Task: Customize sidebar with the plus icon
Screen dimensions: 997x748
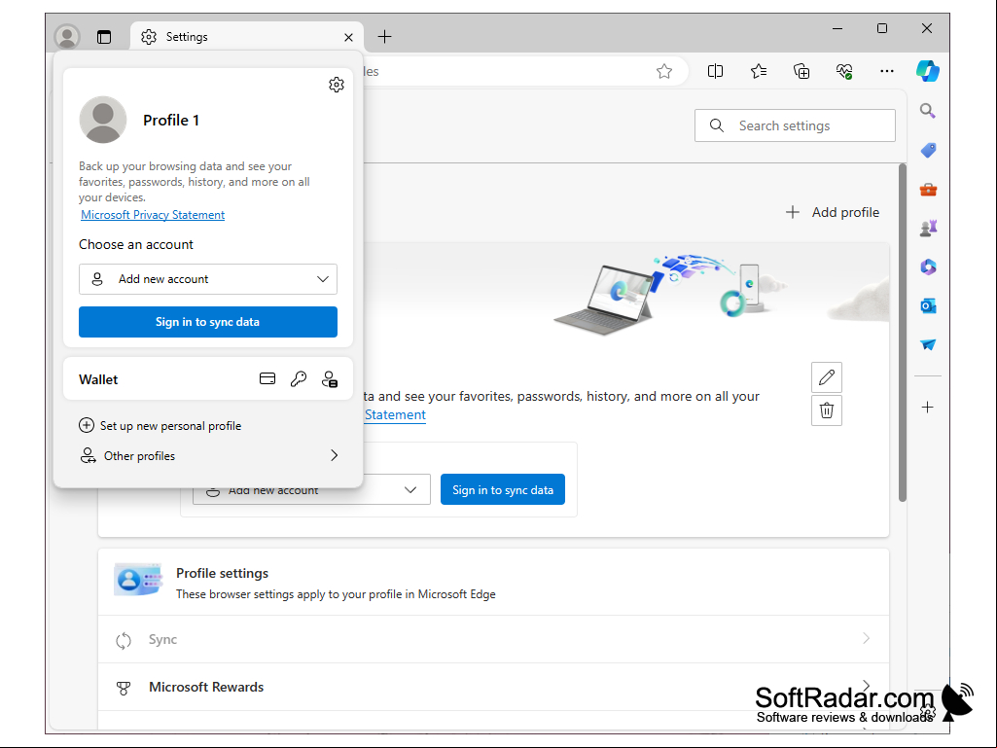Action: [x=928, y=408]
